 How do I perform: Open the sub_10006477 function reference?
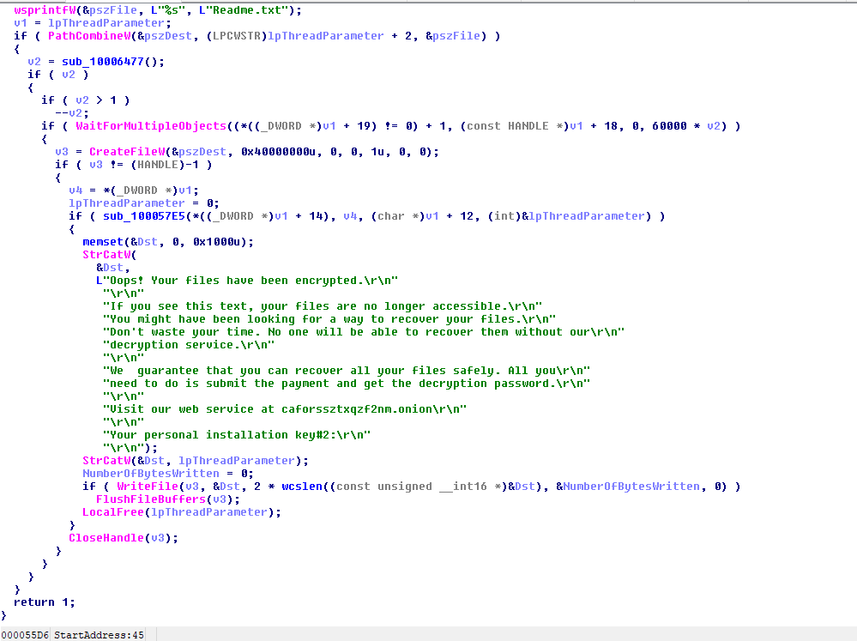(x=103, y=62)
